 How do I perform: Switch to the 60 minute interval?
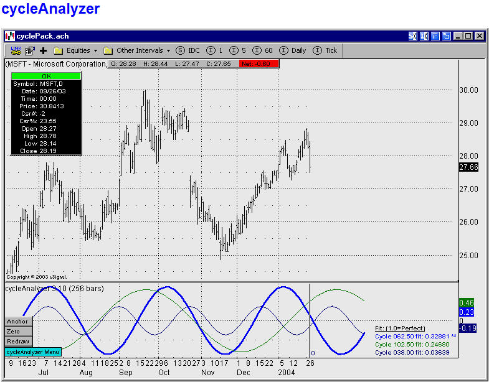tap(263, 50)
